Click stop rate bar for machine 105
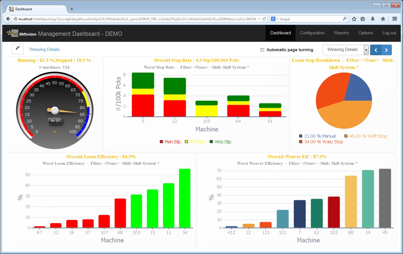403x254 pixels. pyautogui.click(x=207, y=109)
